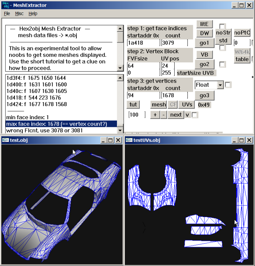This screenshot has width=255, height=266.
Task: Select highlighted 'max face index: 1678' line
Action: tap(61, 124)
